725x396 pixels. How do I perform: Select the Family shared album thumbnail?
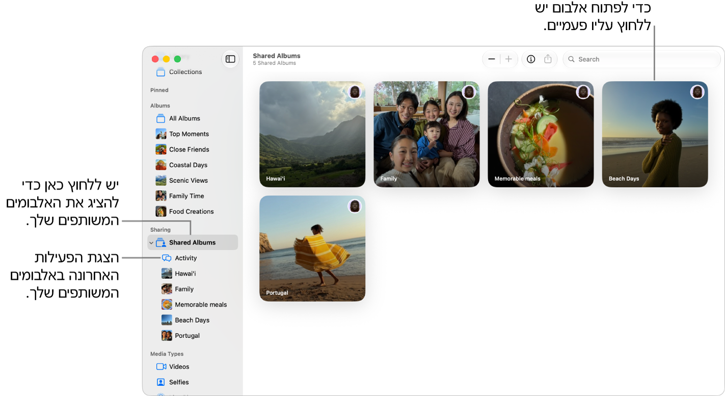tap(426, 134)
